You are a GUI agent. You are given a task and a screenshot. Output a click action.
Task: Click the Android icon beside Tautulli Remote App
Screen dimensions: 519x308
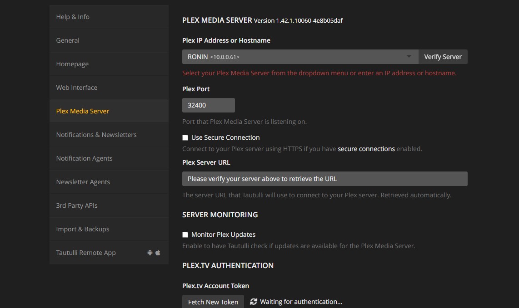pos(150,253)
